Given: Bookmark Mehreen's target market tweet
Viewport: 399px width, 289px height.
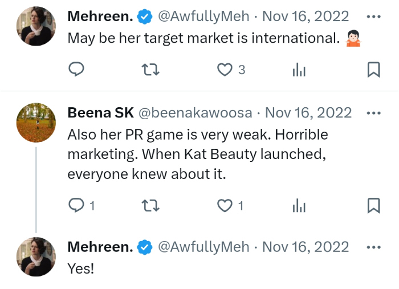Looking at the screenshot, I should point(373,70).
